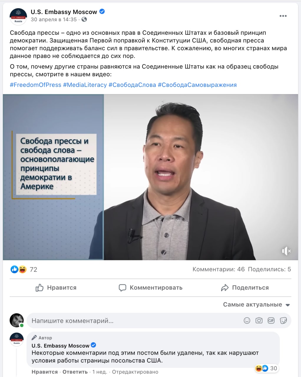Attach a photo with the camera icon

[x=259, y=320]
